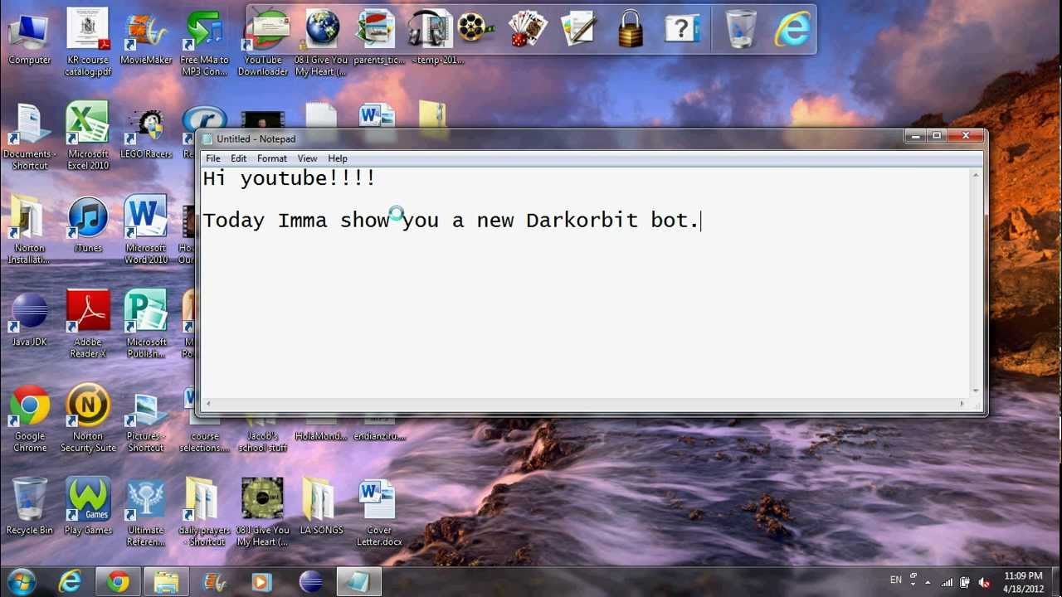Show hidden tray icons arrow
1062x597 pixels.
click(x=928, y=582)
